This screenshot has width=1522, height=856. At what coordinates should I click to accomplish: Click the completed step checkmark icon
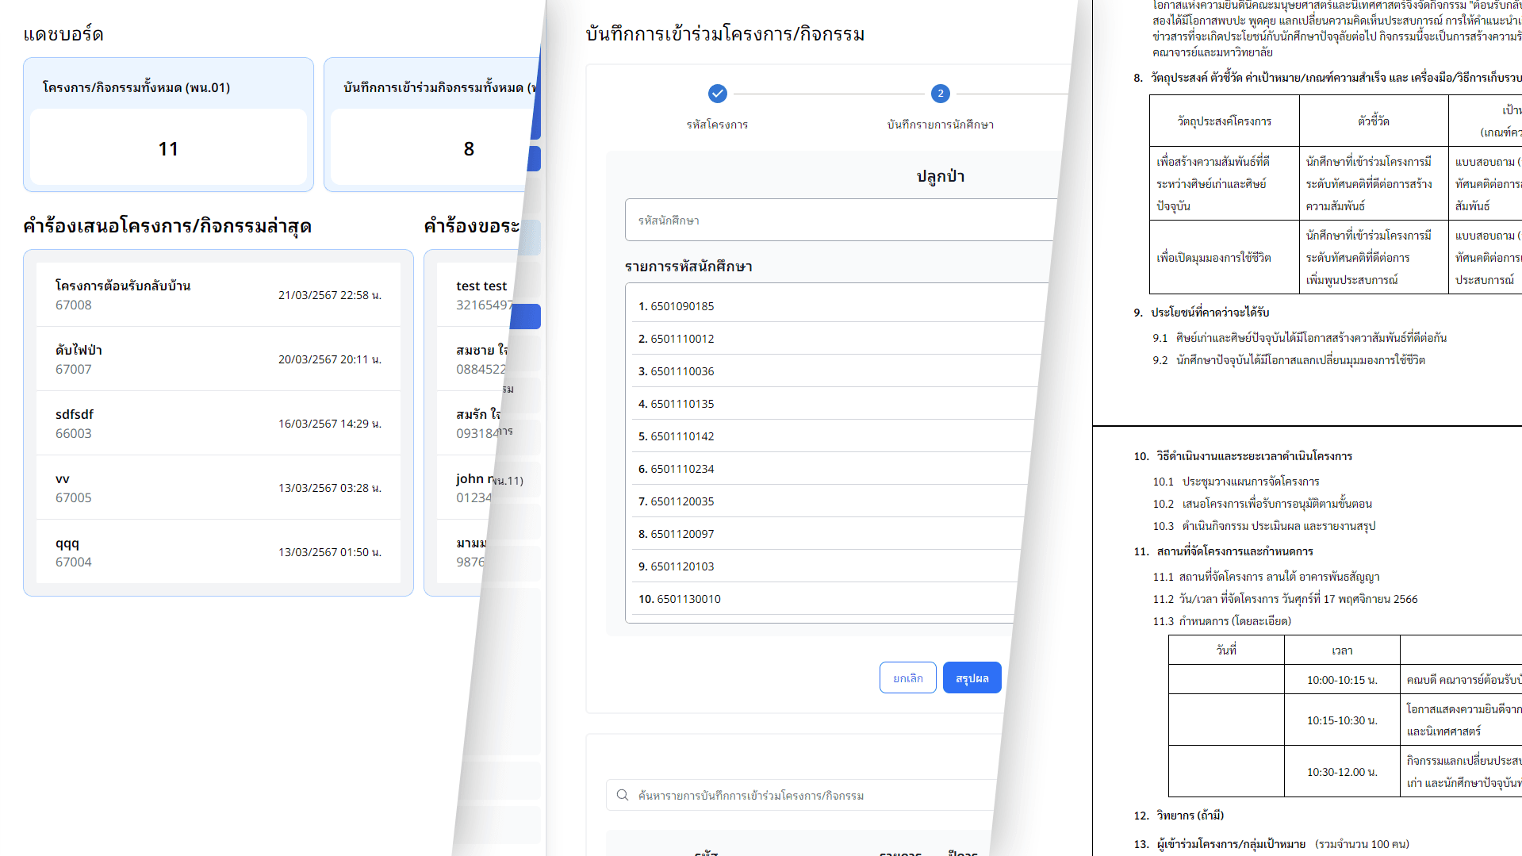pyautogui.click(x=717, y=94)
